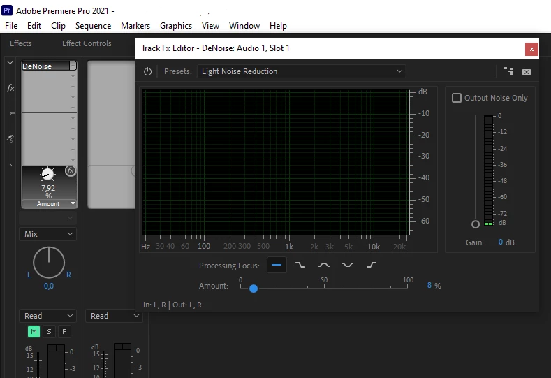Screen dimensions: 551x378
Task: Close the Track Fx Editor window
Action: click(531, 49)
